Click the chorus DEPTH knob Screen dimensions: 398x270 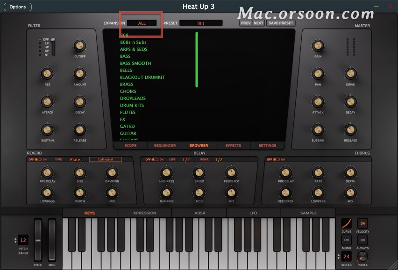pos(350,172)
